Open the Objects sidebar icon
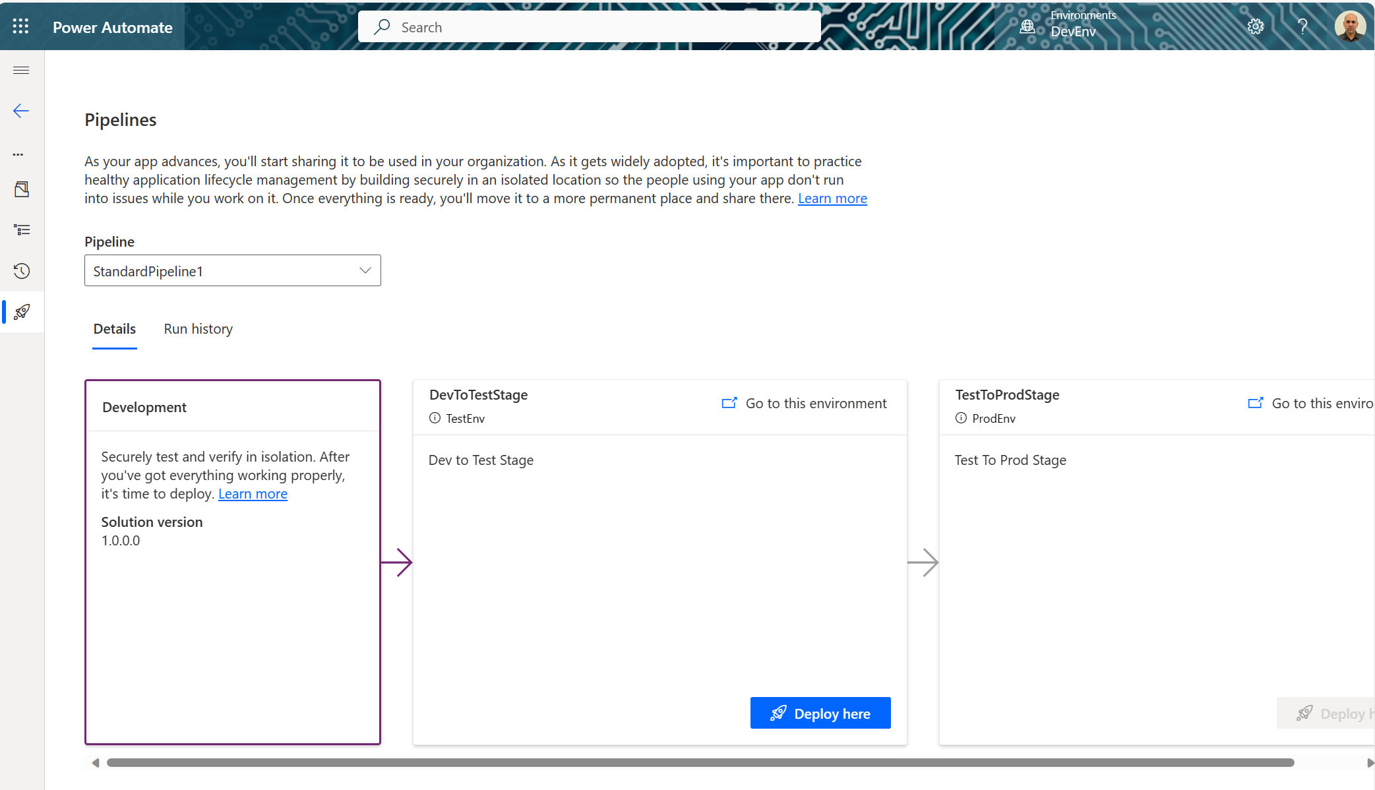The height and width of the screenshot is (790, 1375). click(x=22, y=190)
